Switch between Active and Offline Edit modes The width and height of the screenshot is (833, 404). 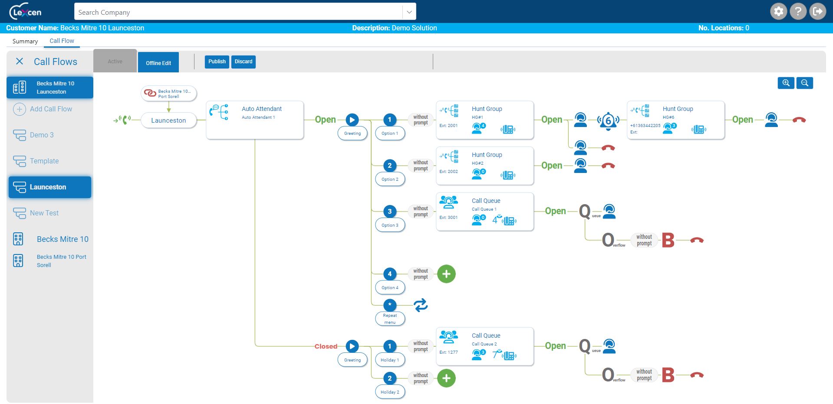(x=158, y=62)
